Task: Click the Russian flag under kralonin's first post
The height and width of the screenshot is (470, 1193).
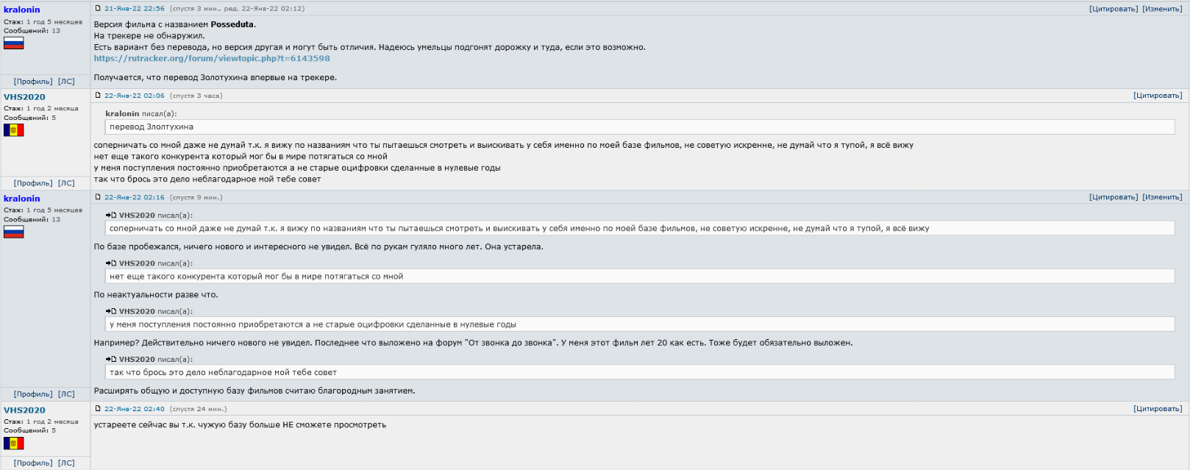Action: tap(14, 43)
